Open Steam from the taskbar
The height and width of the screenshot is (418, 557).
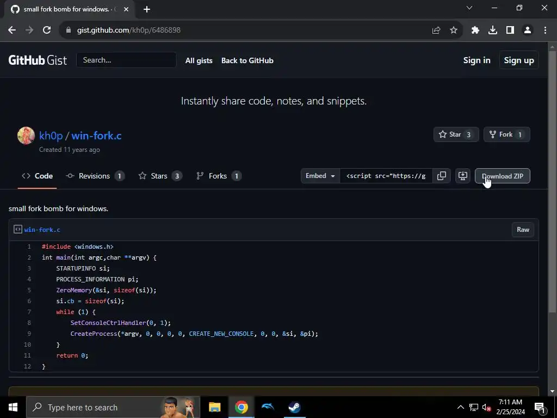[x=294, y=407]
